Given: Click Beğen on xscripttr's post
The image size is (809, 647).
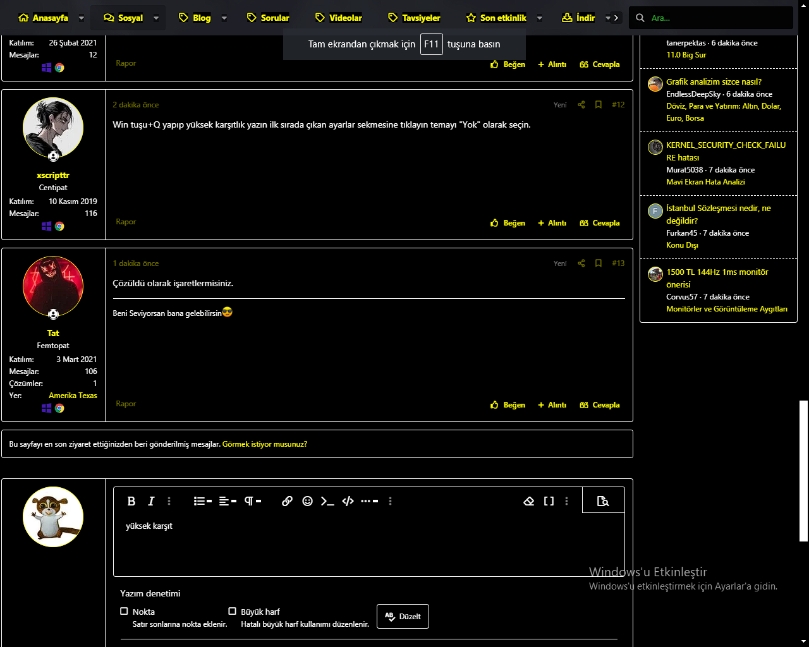Looking at the screenshot, I should (508, 223).
